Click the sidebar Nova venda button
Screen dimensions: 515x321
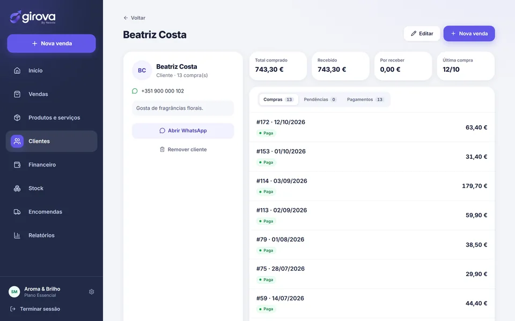pyautogui.click(x=51, y=43)
